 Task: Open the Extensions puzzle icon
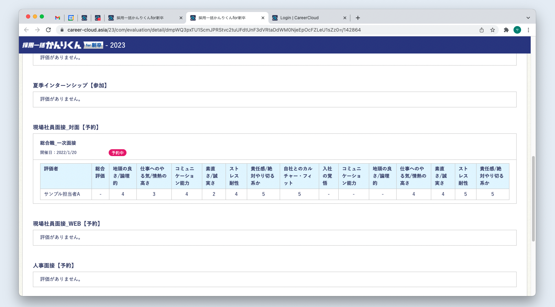click(506, 30)
